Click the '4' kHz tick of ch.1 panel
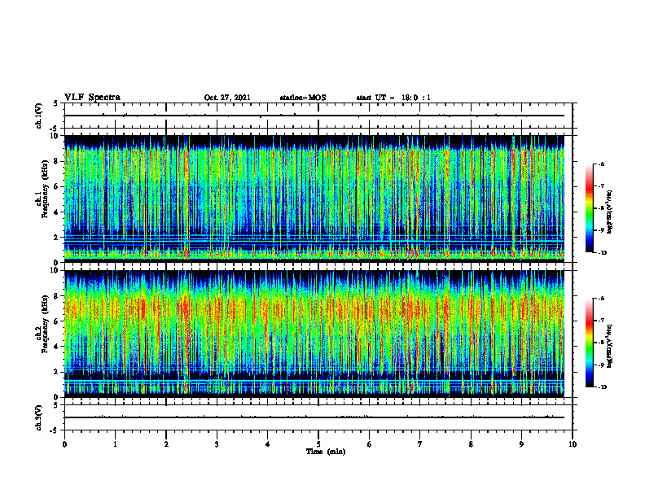This screenshot has width=645, height=498. tap(57, 212)
